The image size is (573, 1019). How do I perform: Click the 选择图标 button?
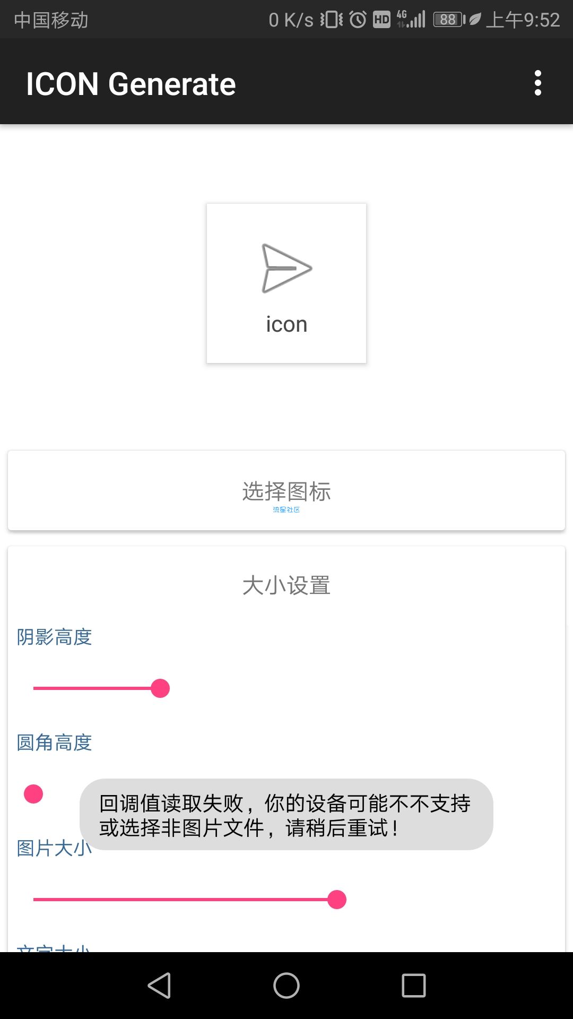(286, 490)
